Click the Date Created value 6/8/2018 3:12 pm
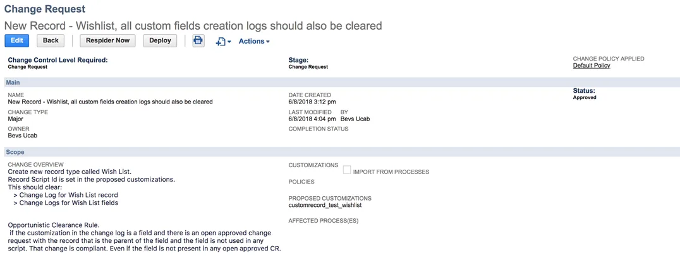The image size is (680, 258). click(x=312, y=102)
